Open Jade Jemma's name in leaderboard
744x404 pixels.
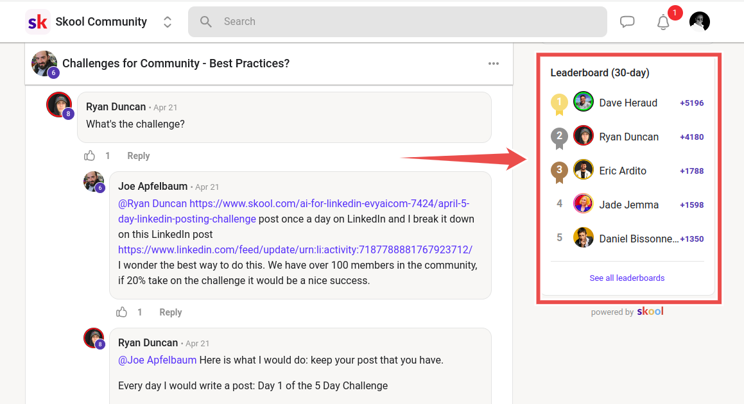tap(628, 205)
